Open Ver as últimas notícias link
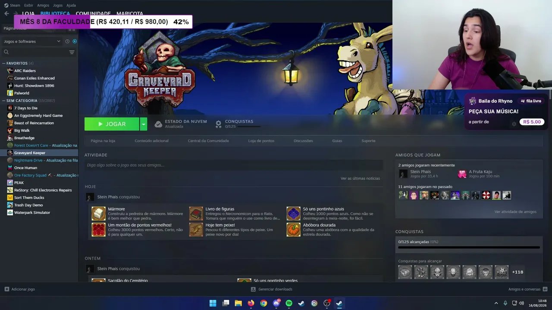 (360, 178)
